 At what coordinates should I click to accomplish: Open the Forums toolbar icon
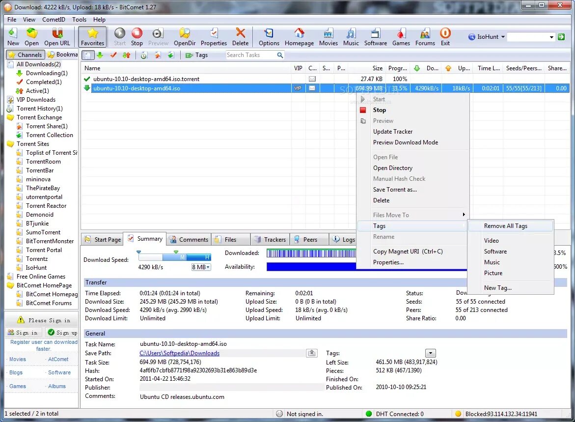[425, 37]
